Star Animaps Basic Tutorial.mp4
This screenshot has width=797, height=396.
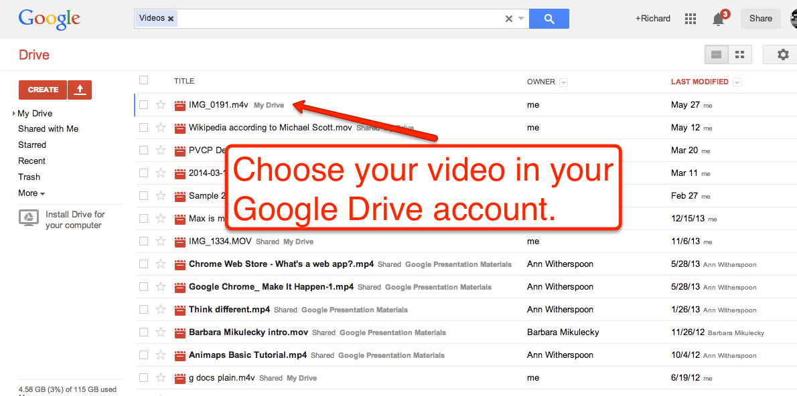(161, 355)
